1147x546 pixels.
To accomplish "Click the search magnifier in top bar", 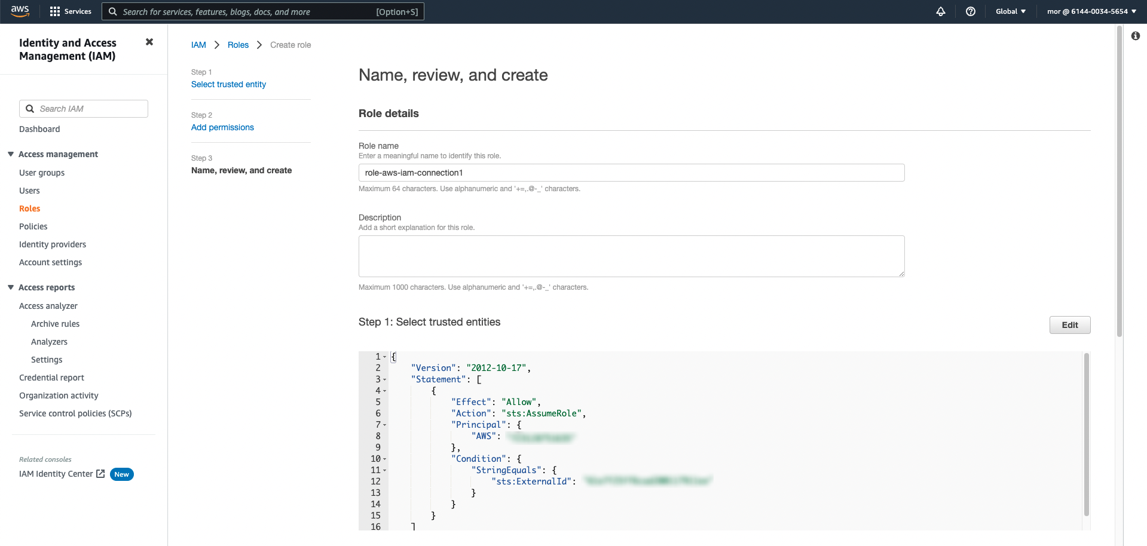I will 112,11.
